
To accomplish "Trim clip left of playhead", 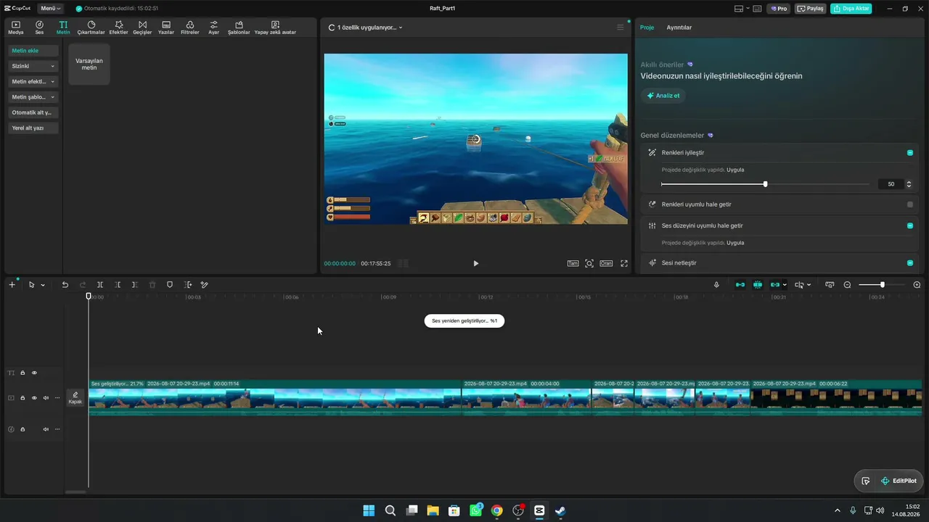I will point(118,285).
